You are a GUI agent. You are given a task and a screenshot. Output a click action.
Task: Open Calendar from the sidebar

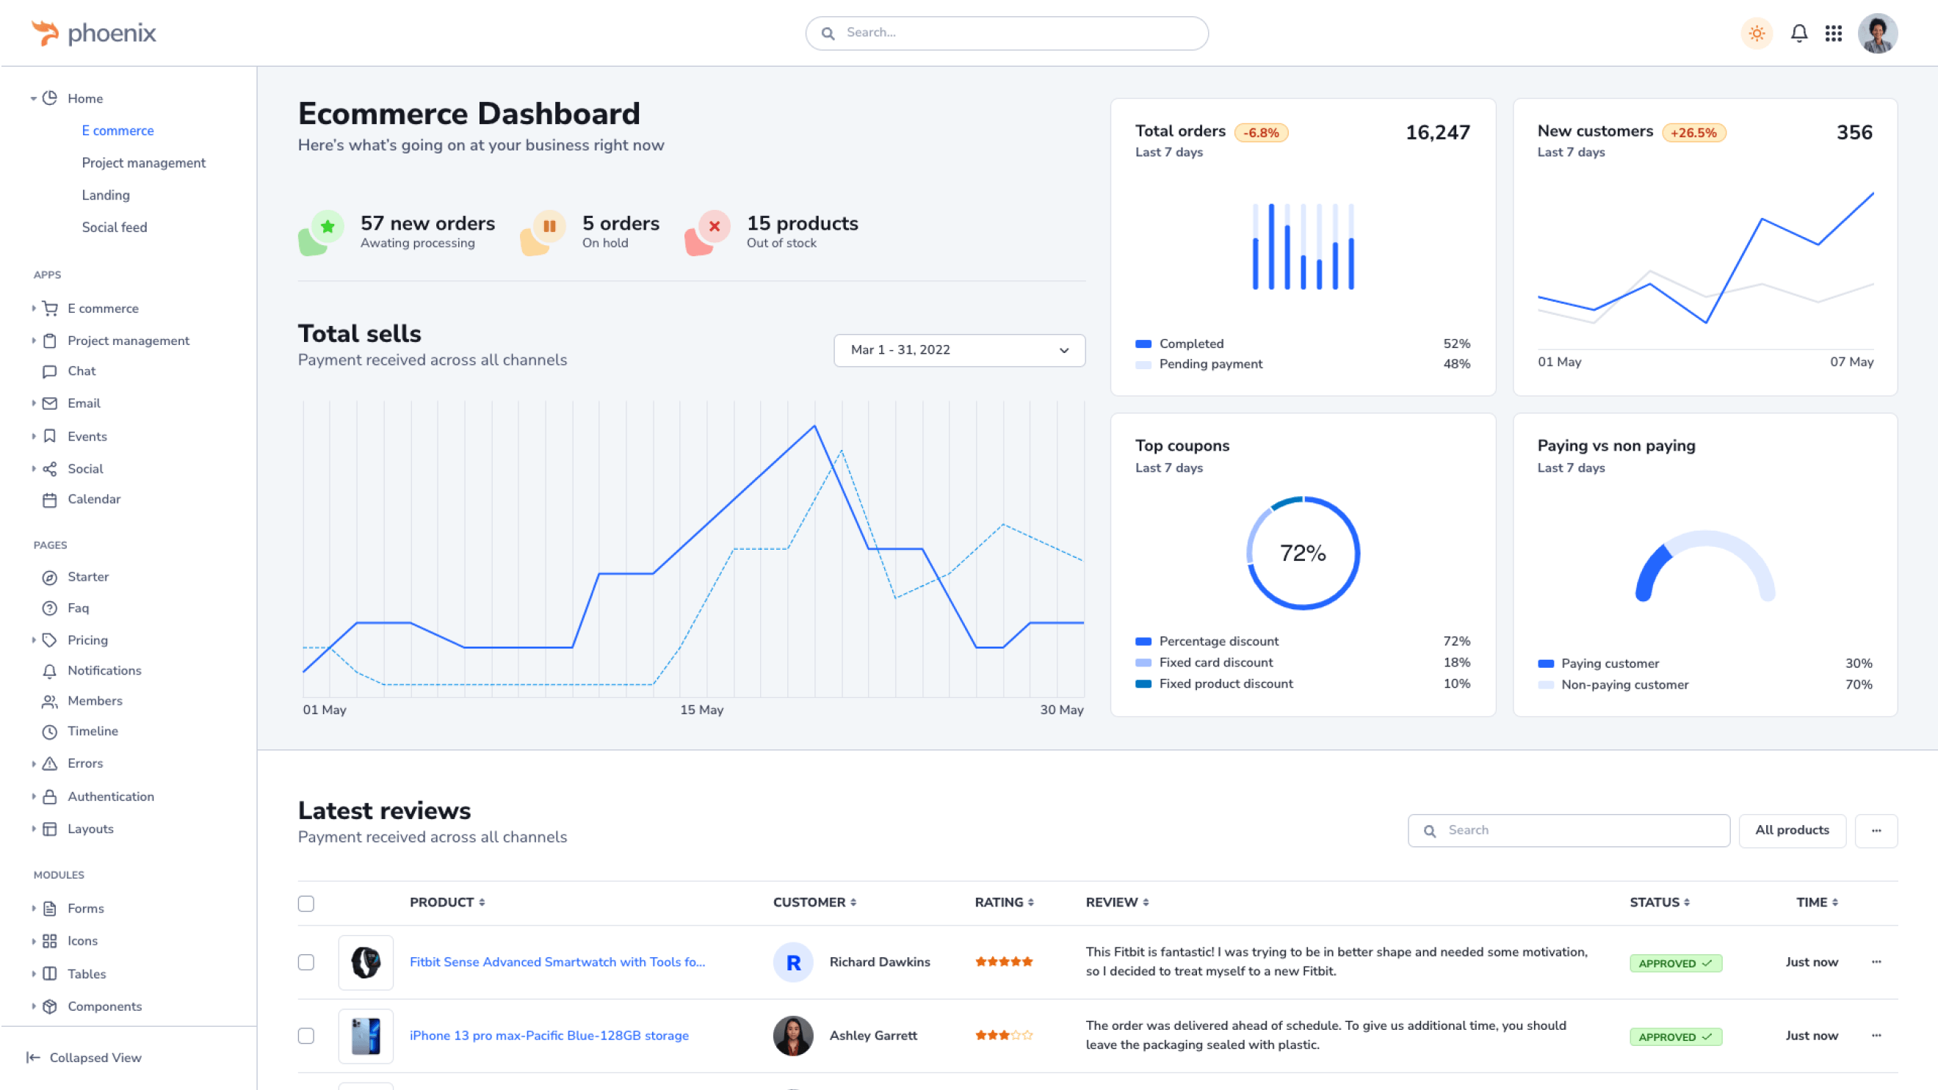pos(93,499)
